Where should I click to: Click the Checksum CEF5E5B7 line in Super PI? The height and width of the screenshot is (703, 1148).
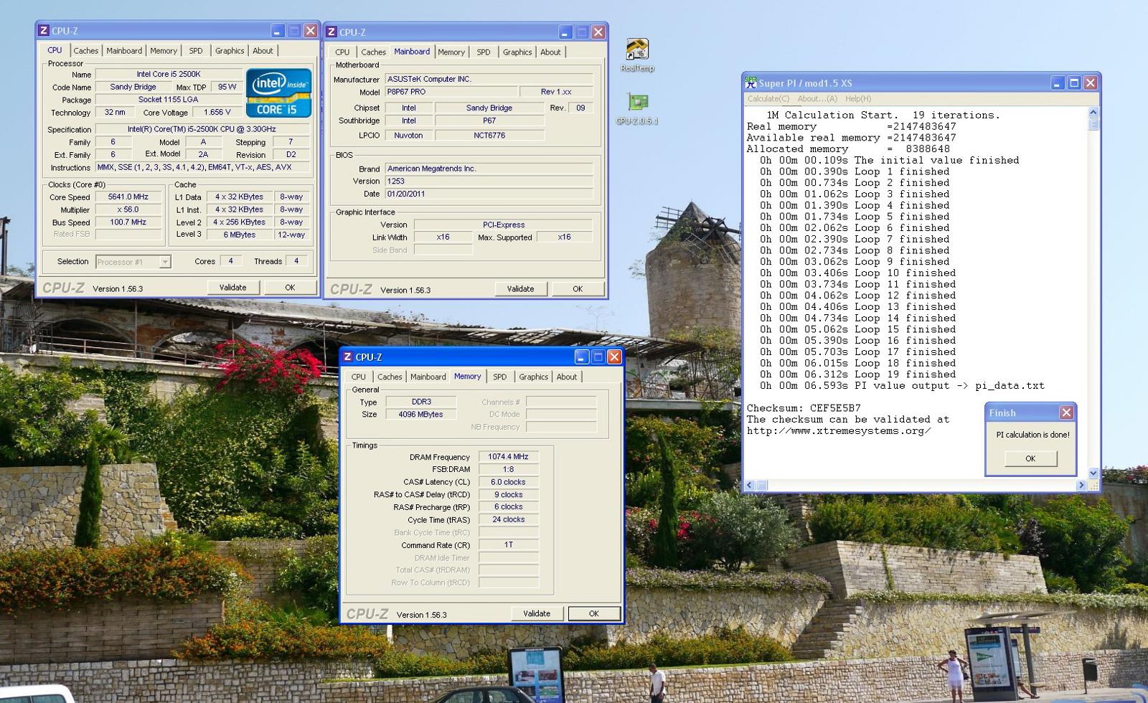(x=804, y=408)
